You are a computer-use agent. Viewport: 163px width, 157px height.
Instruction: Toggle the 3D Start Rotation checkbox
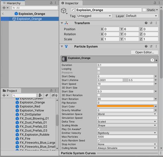[99, 95]
